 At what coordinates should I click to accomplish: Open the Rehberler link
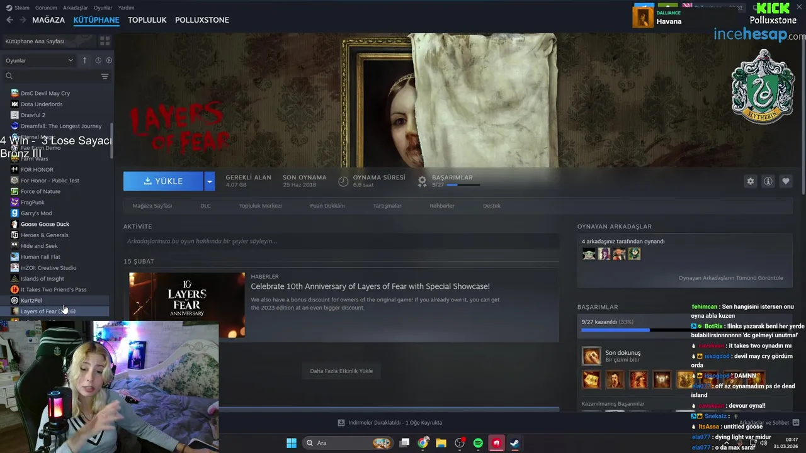[442, 206]
